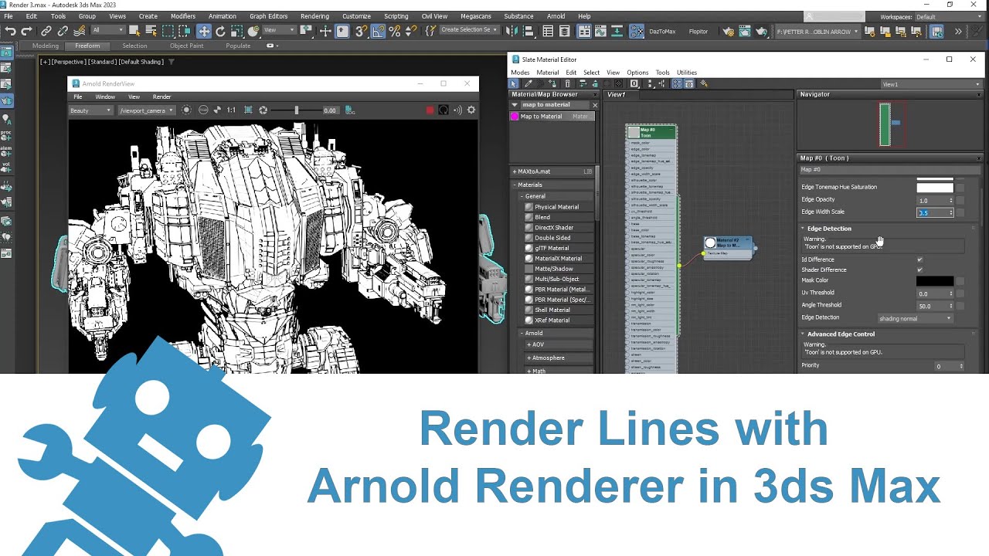Open Render menu in Arnold RenderView
Viewport: 989px width, 556px height.
[x=162, y=97]
